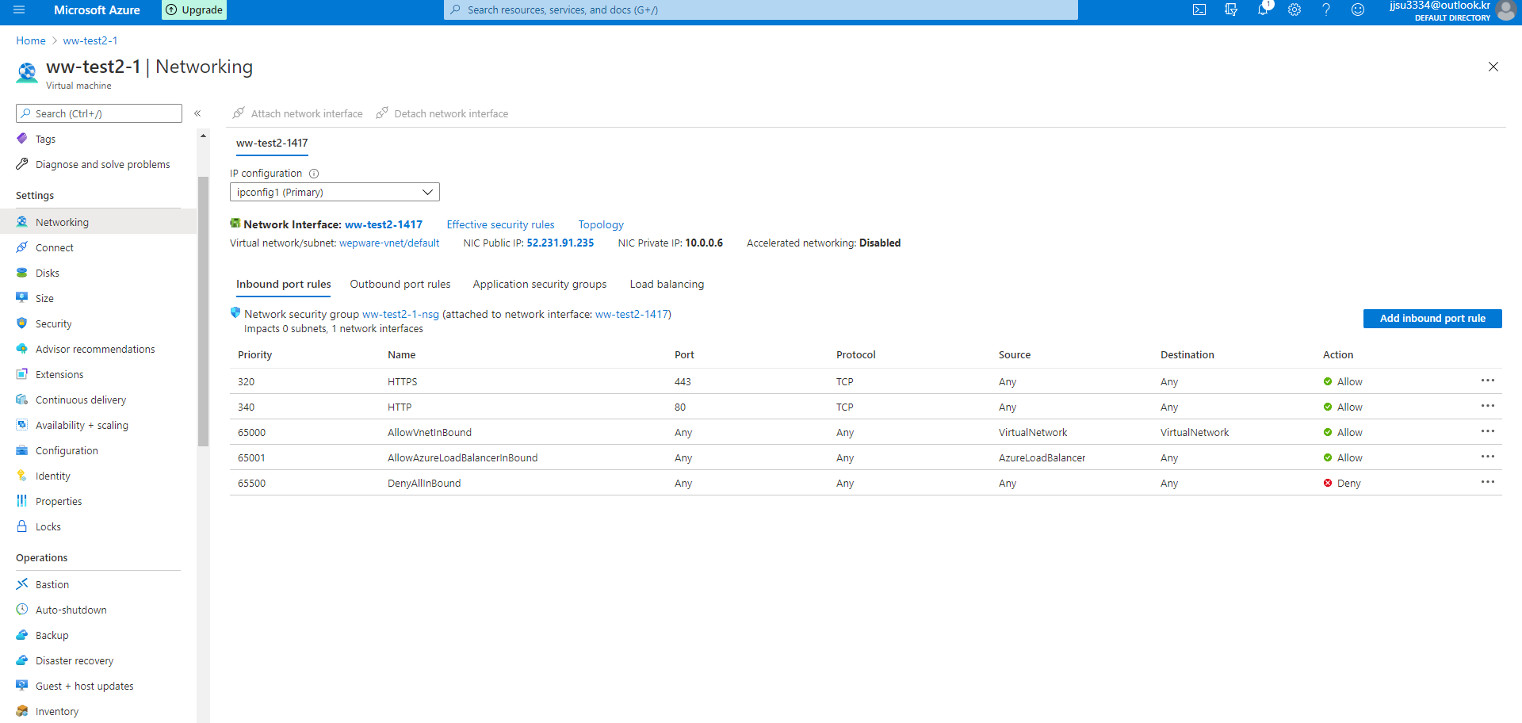Open Availability + scaling
1522x723 pixels.
point(82,425)
